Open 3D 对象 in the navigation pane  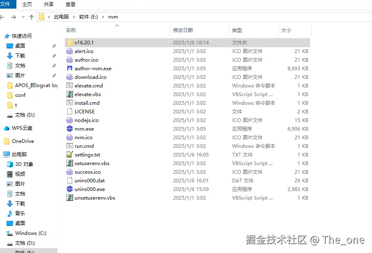[24, 164]
